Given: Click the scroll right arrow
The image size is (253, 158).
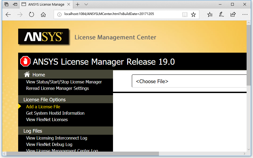Looking at the screenshot, I should [x=244, y=154].
